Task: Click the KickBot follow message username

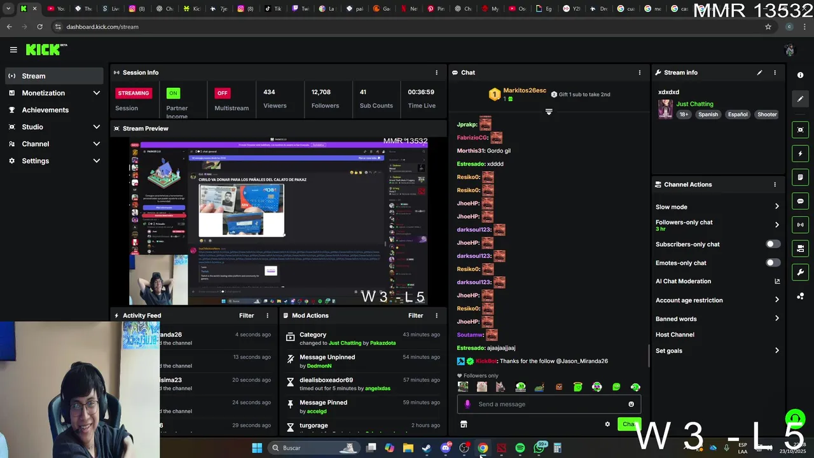Action: click(486, 361)
